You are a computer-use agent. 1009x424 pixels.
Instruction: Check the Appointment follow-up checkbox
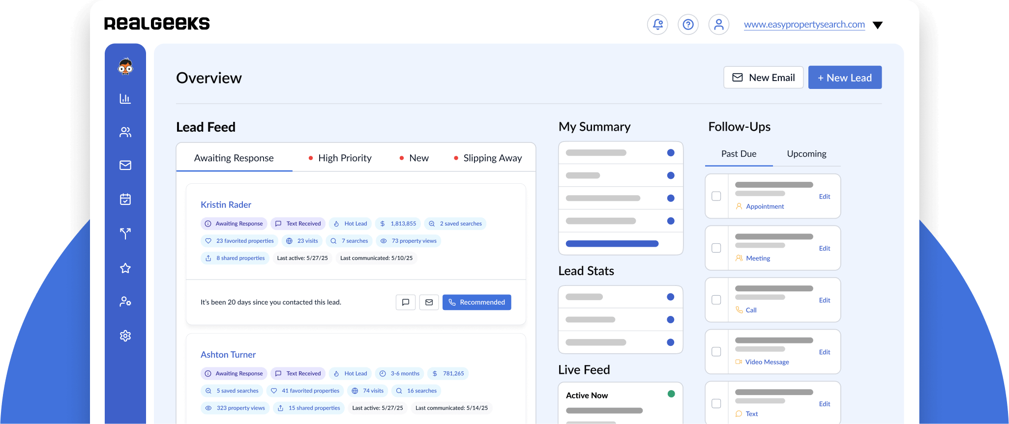click(716, 196)
